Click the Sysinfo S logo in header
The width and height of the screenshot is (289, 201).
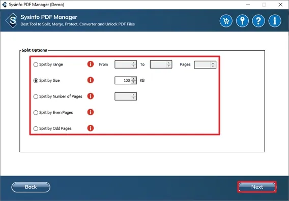point(12,20)
